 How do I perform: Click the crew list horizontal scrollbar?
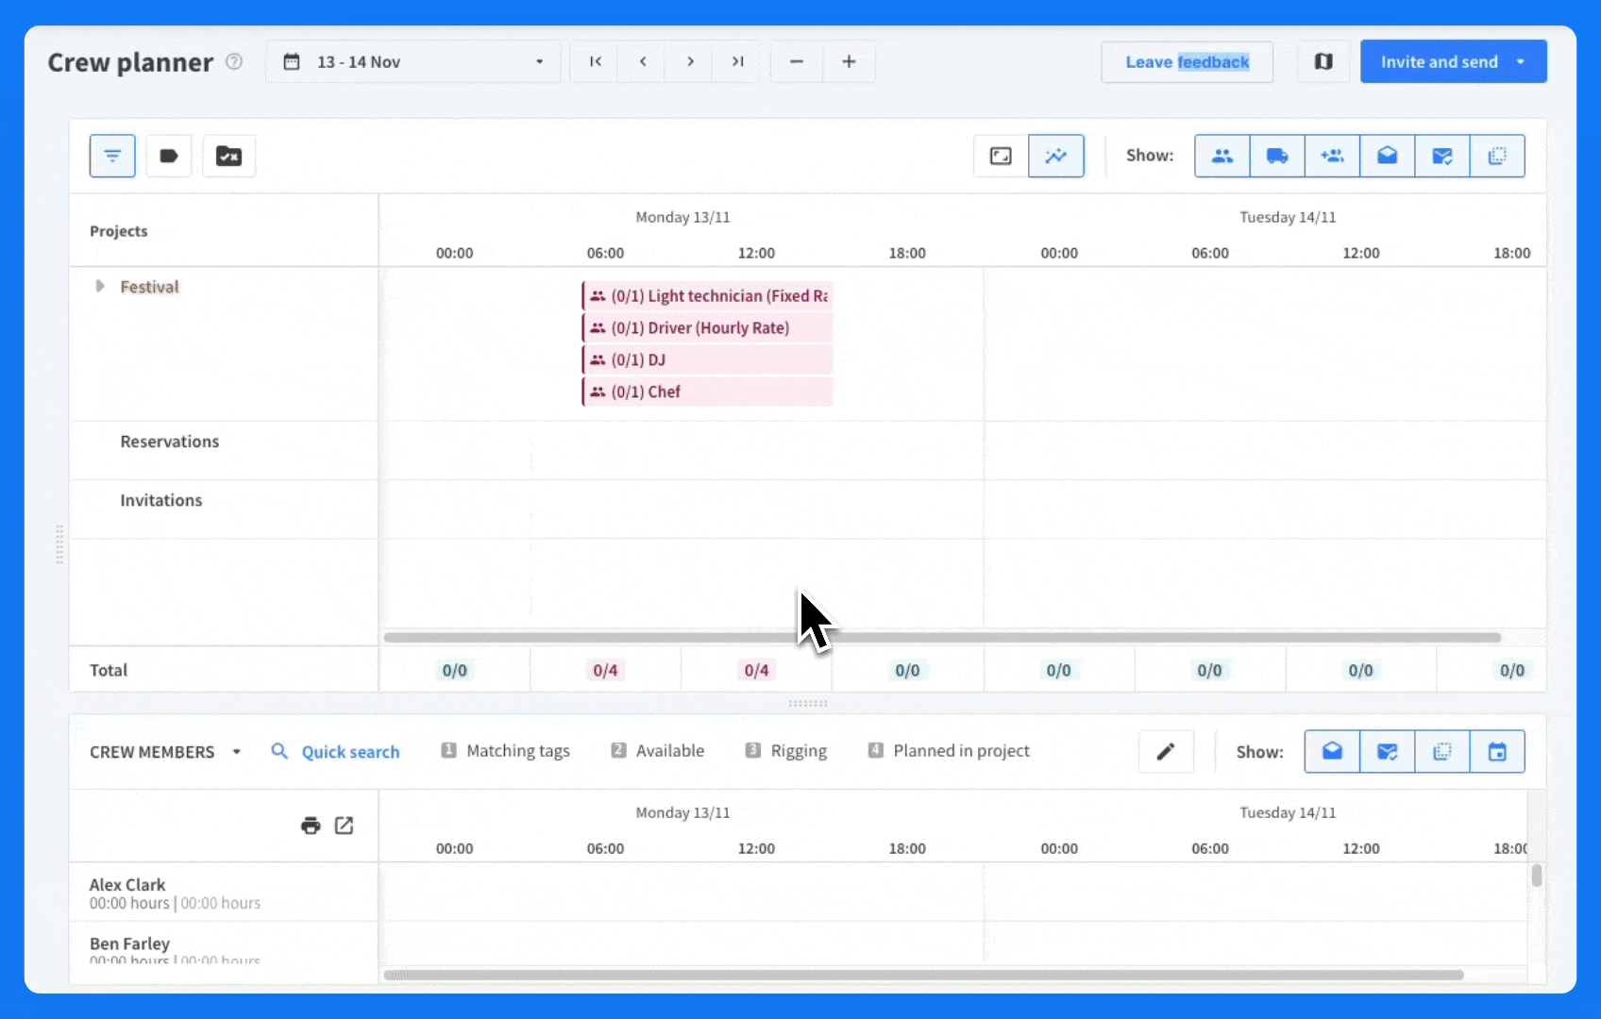[x=923, y=975]
